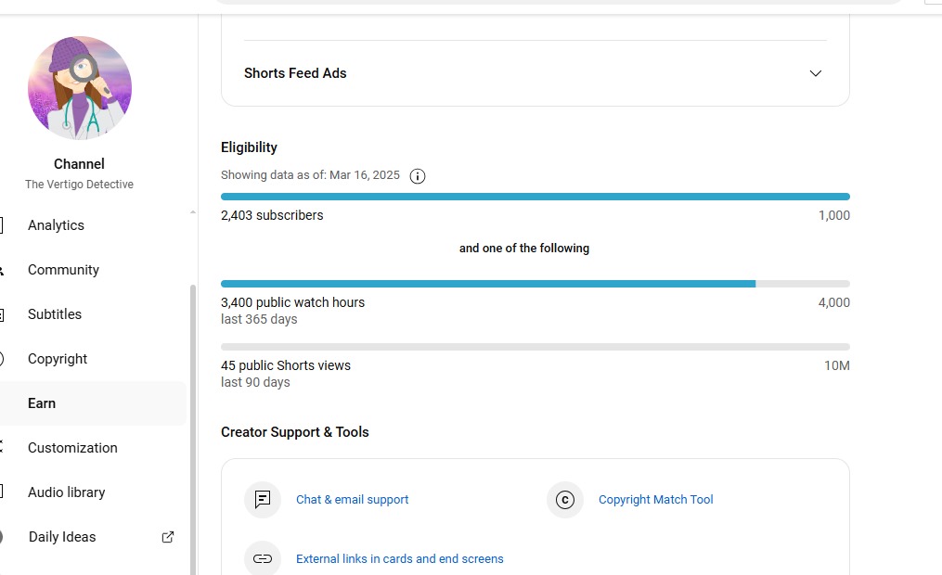This screenshot has width=942, height=575.
Task: Click the Copyright Match Tool icon
Action: click(565, 500)
